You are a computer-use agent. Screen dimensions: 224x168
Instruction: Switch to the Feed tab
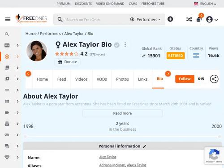pos(62,79)
